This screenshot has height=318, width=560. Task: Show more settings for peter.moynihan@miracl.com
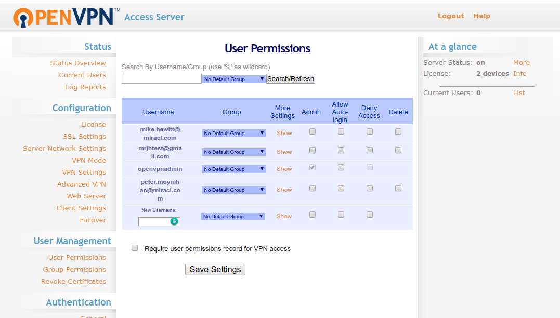tap(284, 190)
